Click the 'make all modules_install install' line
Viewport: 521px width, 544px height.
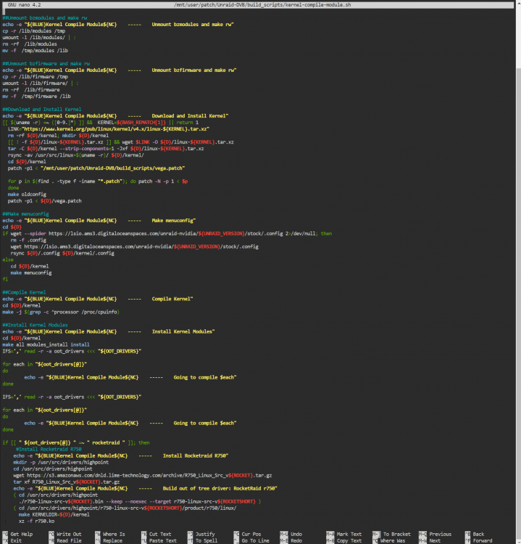point(46,345)
